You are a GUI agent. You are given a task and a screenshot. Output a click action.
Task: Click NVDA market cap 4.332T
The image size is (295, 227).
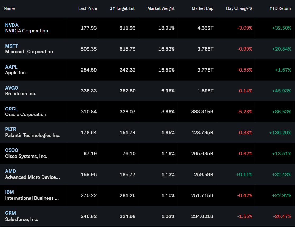206,28
